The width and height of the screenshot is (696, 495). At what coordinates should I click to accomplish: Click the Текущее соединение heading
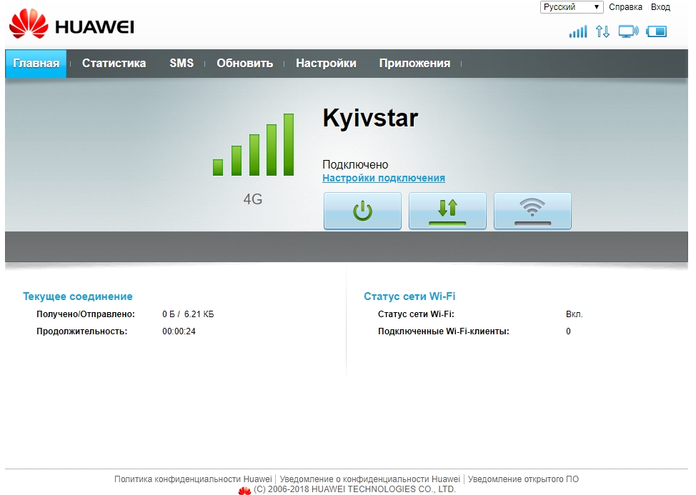tap(78, 296)
